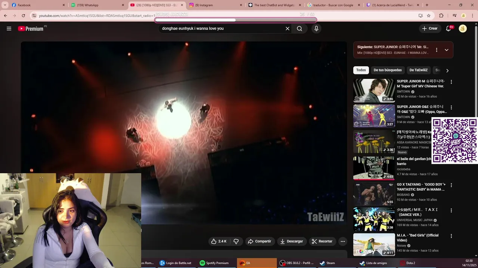This screenshot has height=268, width=478.
Task: Open OBS 30.0.2 from the taskbar
Action: click(297, 263)
